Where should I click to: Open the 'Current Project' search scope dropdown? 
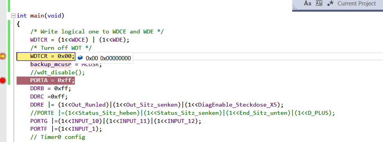tap(357, 4)
